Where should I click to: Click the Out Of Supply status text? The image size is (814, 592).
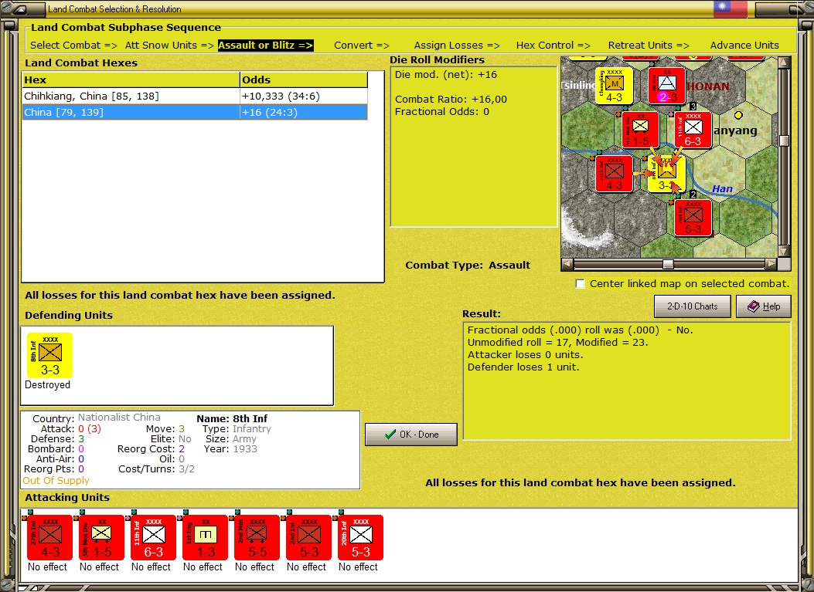[56, 481]
